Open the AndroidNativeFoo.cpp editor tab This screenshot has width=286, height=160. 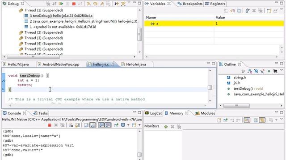(x=59, y=64)
